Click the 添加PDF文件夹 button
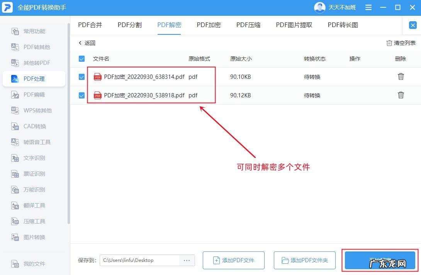421x275 pixels. tap(305, 260)
